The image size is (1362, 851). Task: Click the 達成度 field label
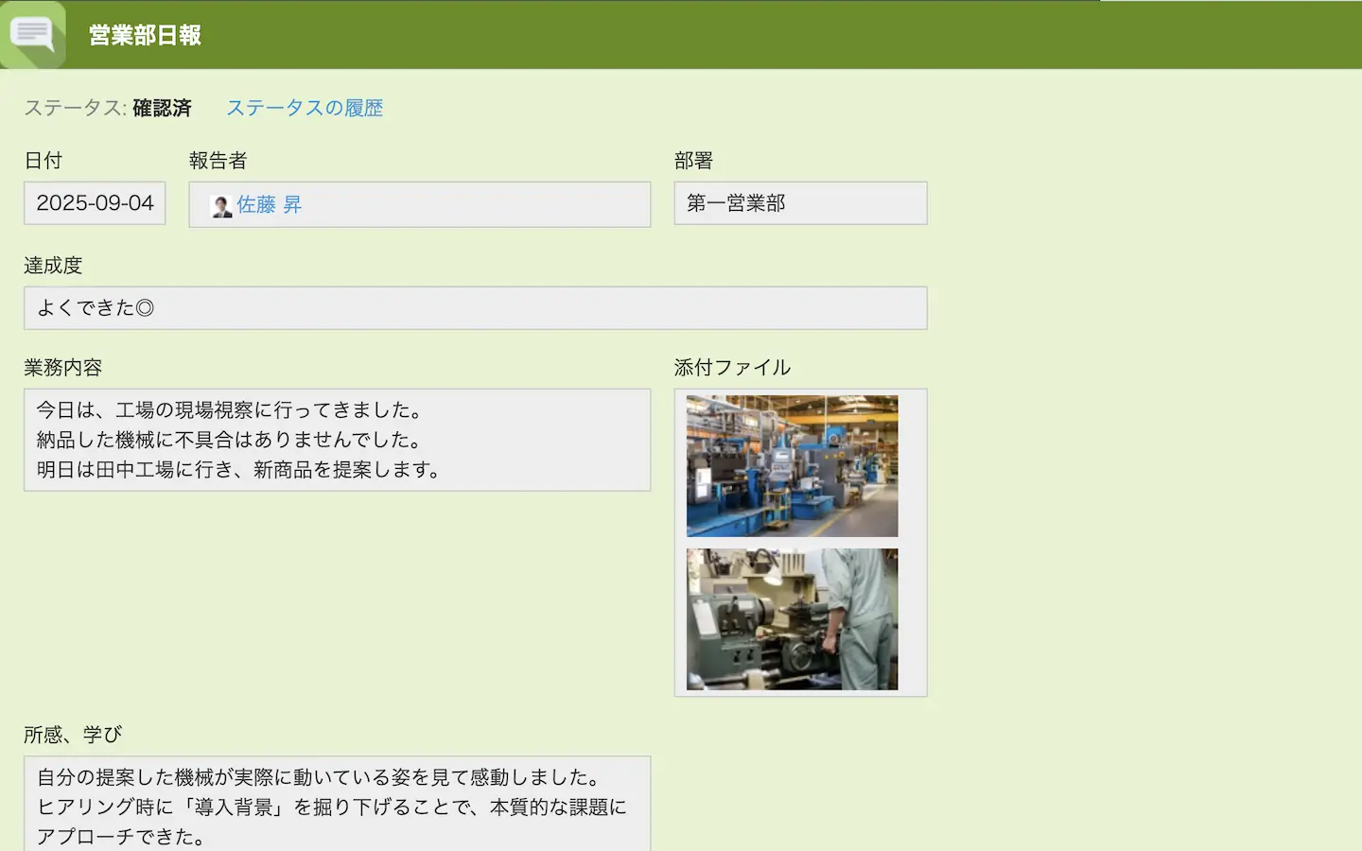tap(53, 266)
